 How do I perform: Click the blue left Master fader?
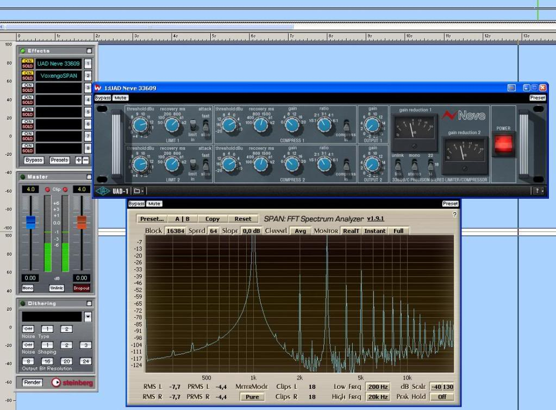tap(30, 222)
